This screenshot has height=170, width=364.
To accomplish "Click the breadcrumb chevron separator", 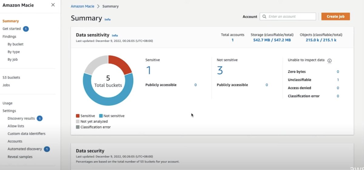I will pos(98,6).
